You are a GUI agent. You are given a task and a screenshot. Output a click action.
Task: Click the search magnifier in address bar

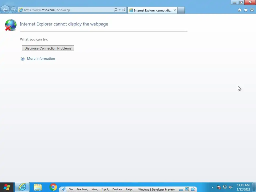[x=115, y=10]
